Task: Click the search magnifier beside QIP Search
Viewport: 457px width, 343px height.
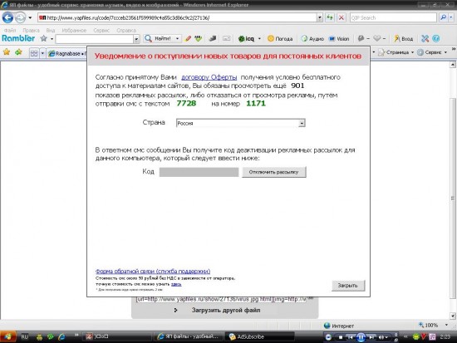Action: pos(443,17)
